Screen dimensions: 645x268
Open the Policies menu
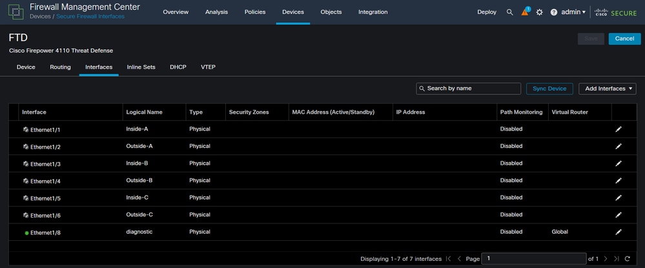(x=255, y=12)
